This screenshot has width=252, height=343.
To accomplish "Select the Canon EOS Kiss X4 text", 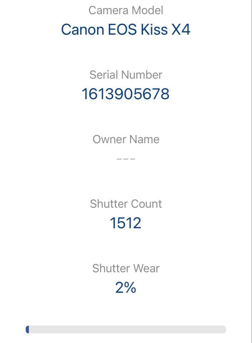I will coord(126,30).
